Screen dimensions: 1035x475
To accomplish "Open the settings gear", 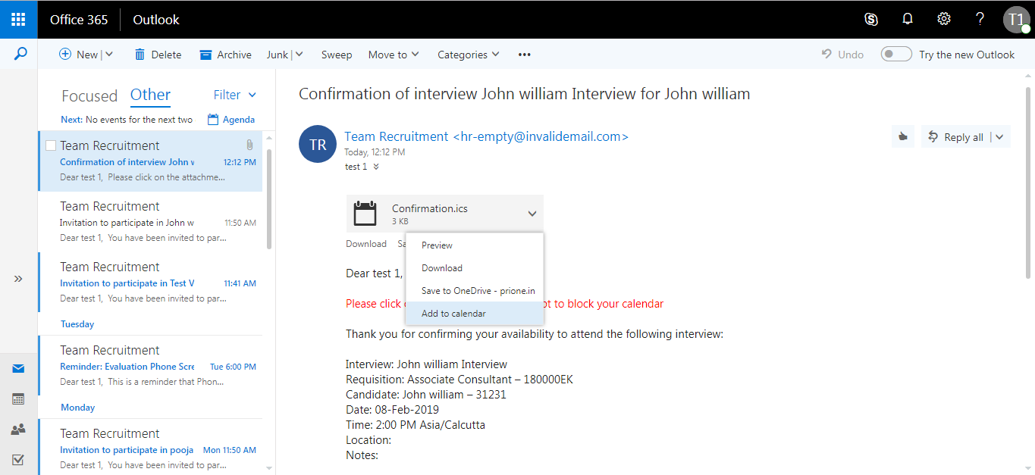I will click(944, 19).
